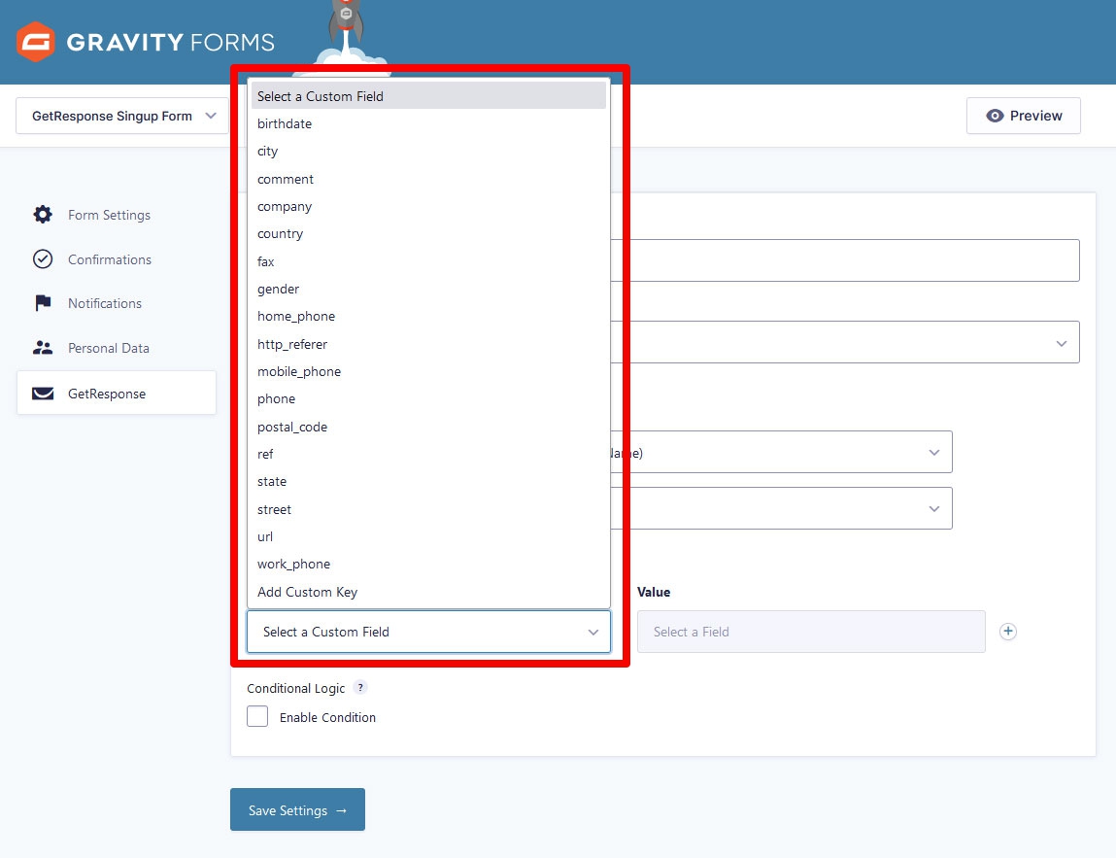Click the Preview button

[1024, 116]
